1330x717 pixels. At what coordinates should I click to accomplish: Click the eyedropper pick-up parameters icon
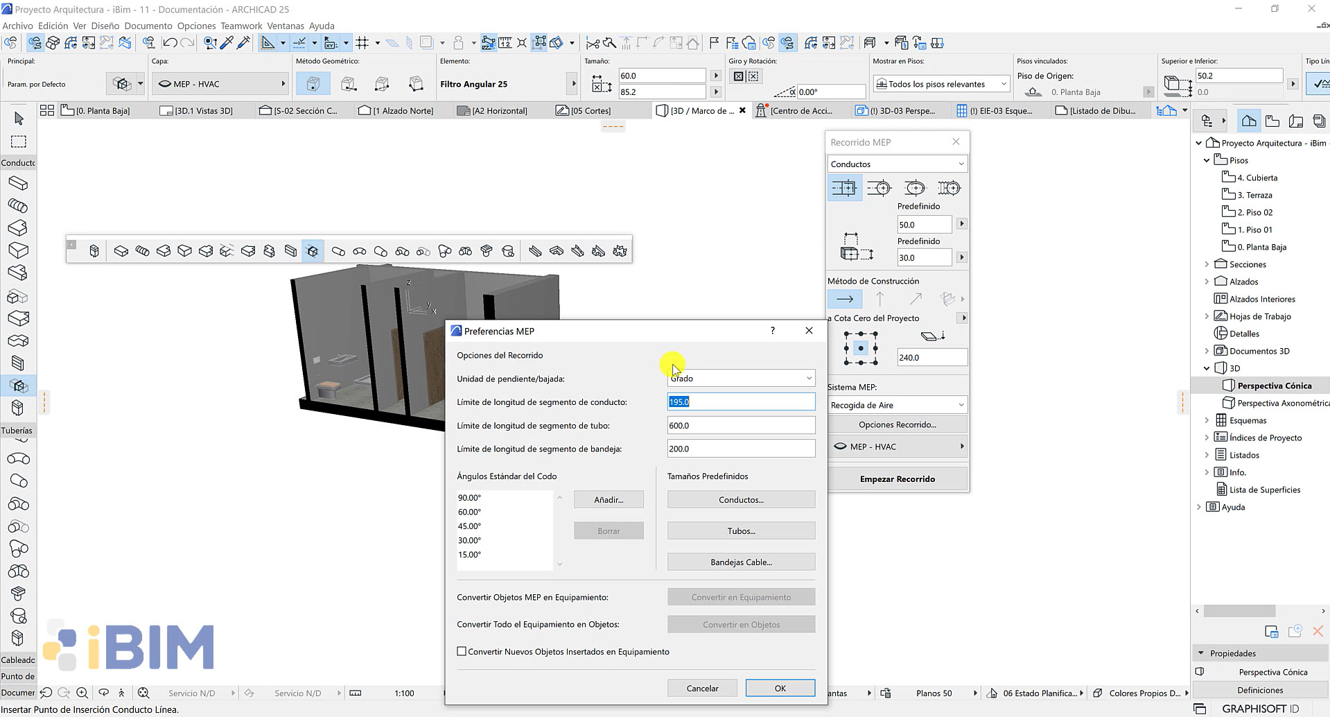pyautogui.click(x=227, y=42)
